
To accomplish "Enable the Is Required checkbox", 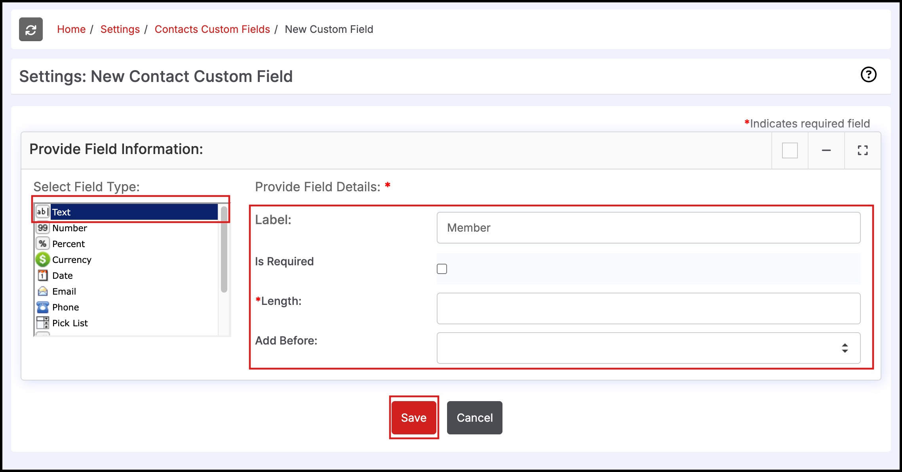I will coord(442,269).
